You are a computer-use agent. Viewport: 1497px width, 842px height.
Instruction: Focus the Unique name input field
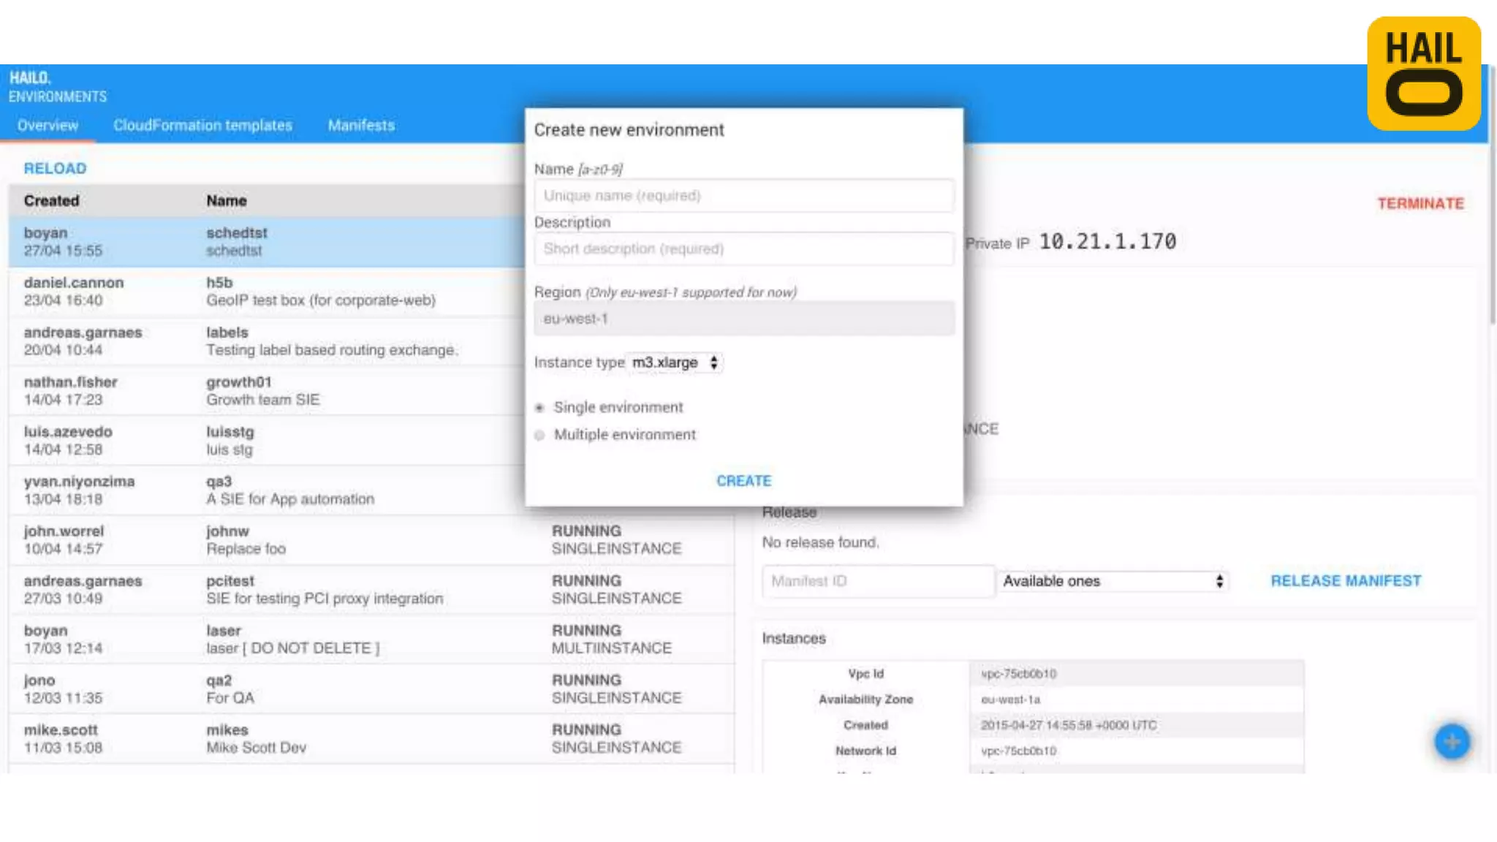tap(743, 196)
